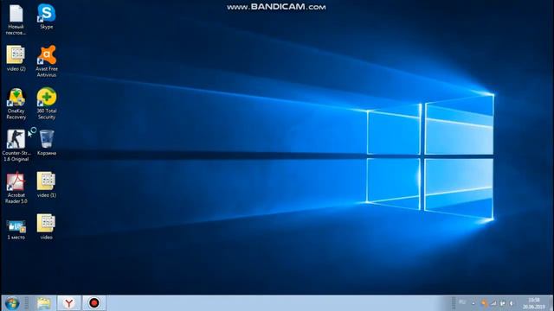
Task: Select the folder named just video
Action: click(46, 226)
